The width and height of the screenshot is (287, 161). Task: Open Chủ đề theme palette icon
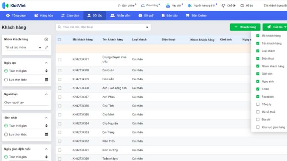point(223,5)
